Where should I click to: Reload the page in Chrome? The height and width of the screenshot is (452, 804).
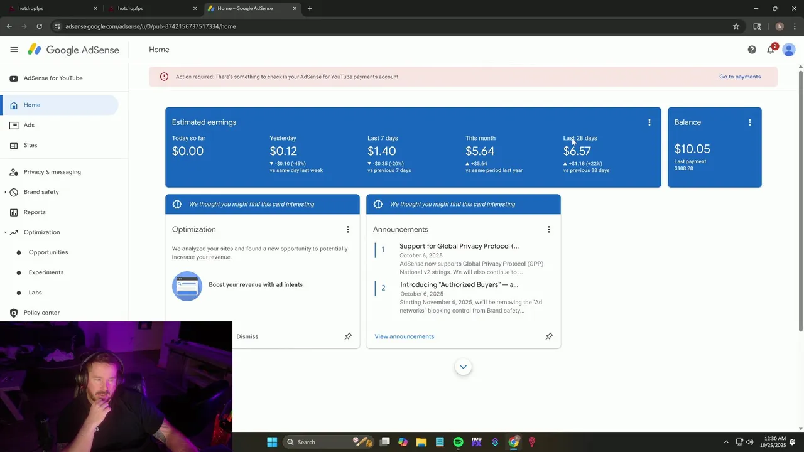(x=39, y=26)
